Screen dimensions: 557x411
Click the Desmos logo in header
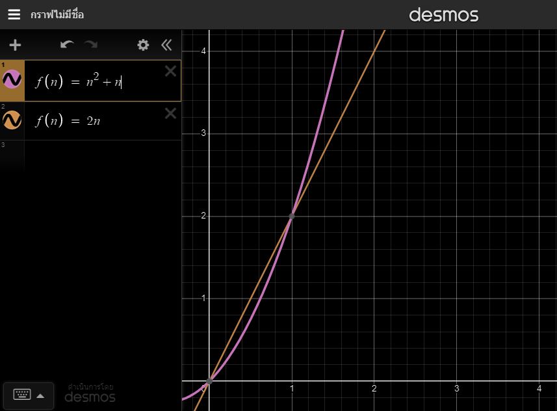(443, 15)
